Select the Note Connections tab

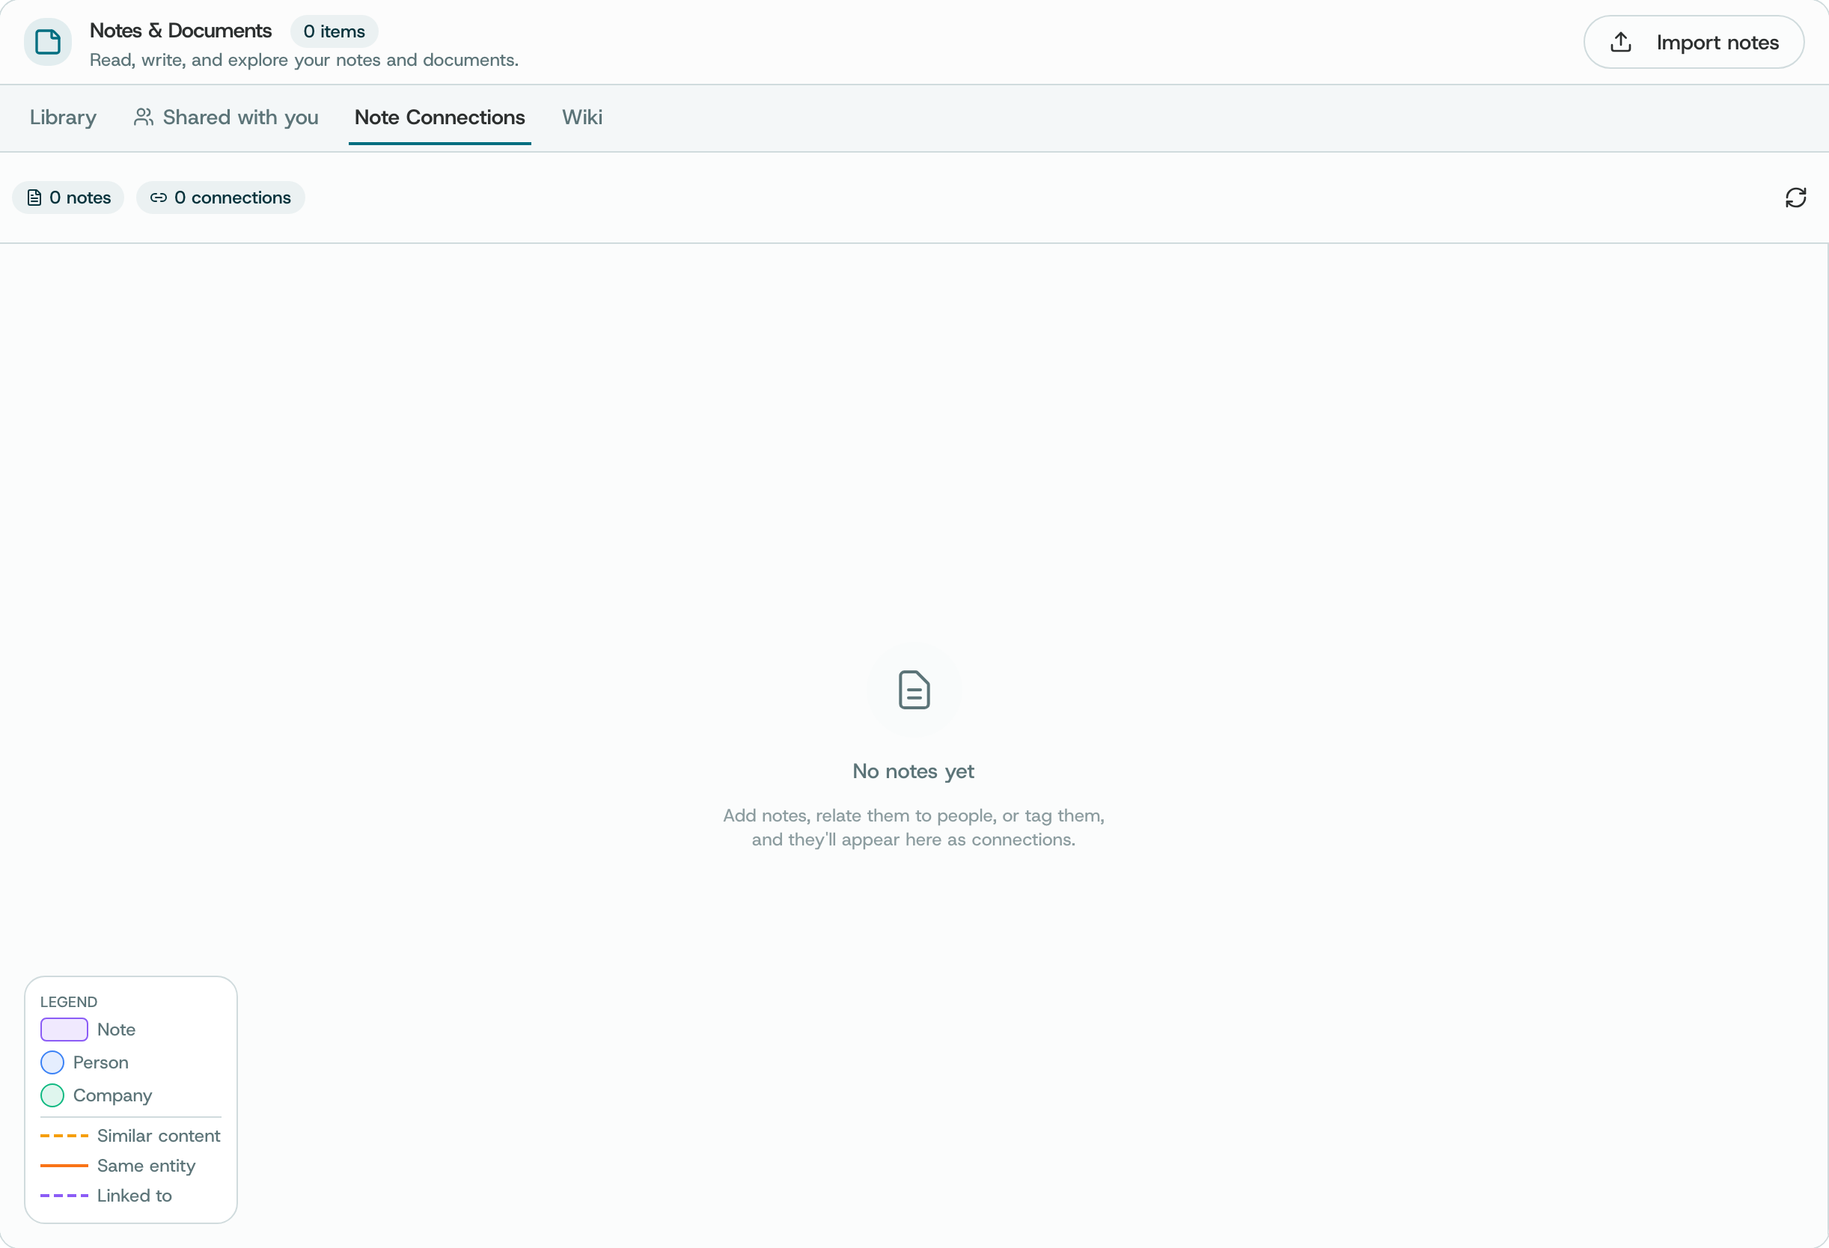pos(439,117)
